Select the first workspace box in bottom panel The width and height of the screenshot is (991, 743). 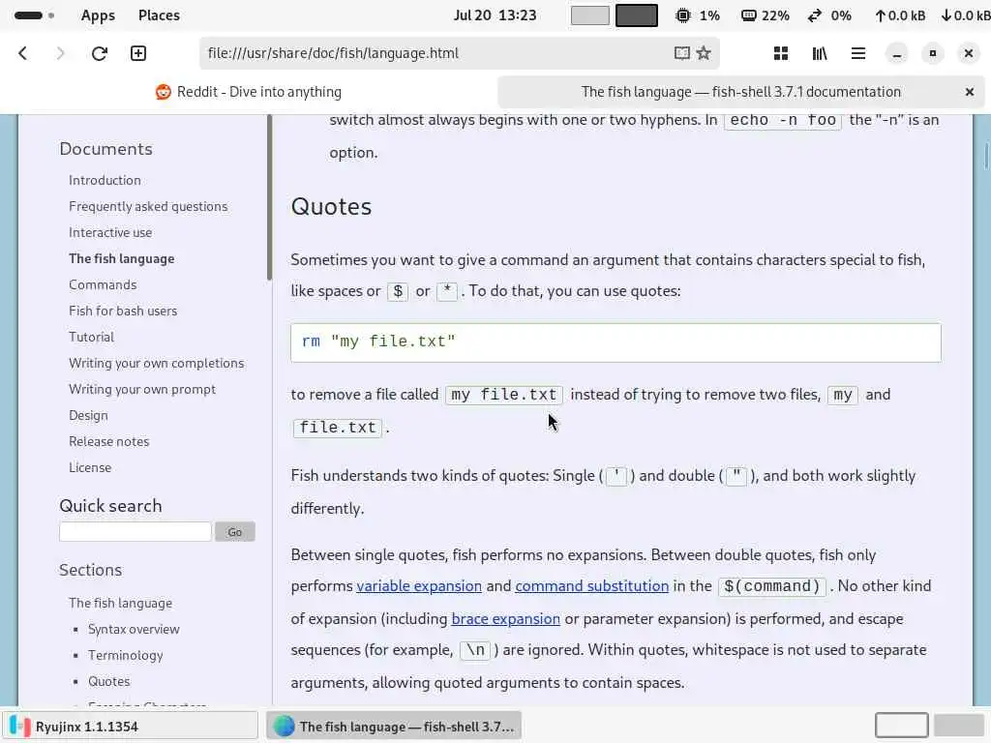click(902, 726)
